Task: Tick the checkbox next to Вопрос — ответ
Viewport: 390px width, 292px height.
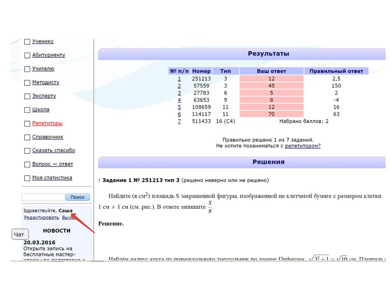Action: click(27, 164)
